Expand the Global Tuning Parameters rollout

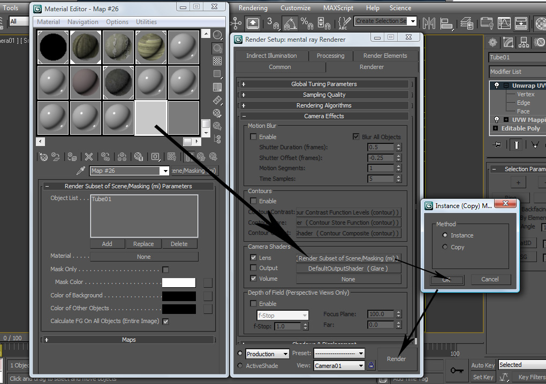(324, 84)
